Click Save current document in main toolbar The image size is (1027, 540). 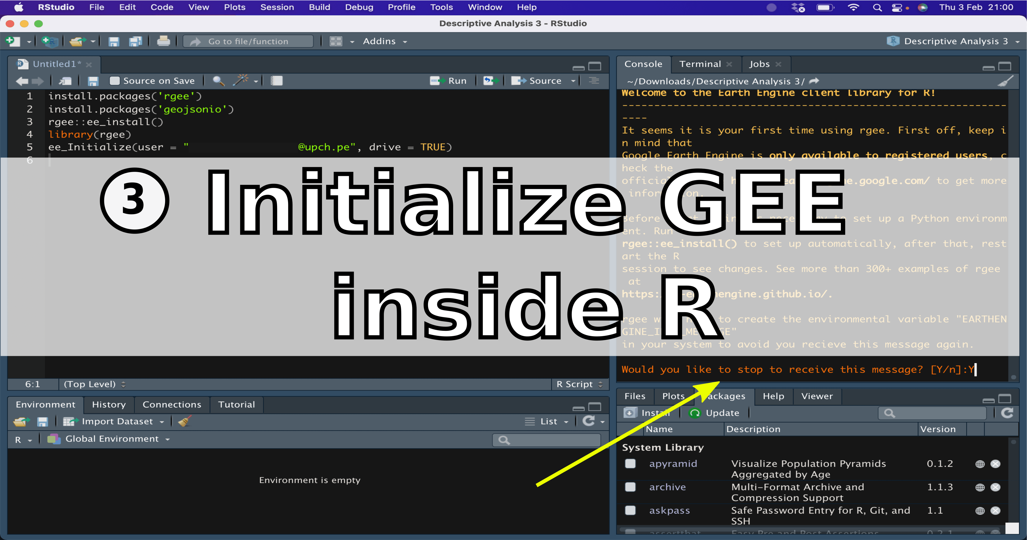[x=114, y=42]
